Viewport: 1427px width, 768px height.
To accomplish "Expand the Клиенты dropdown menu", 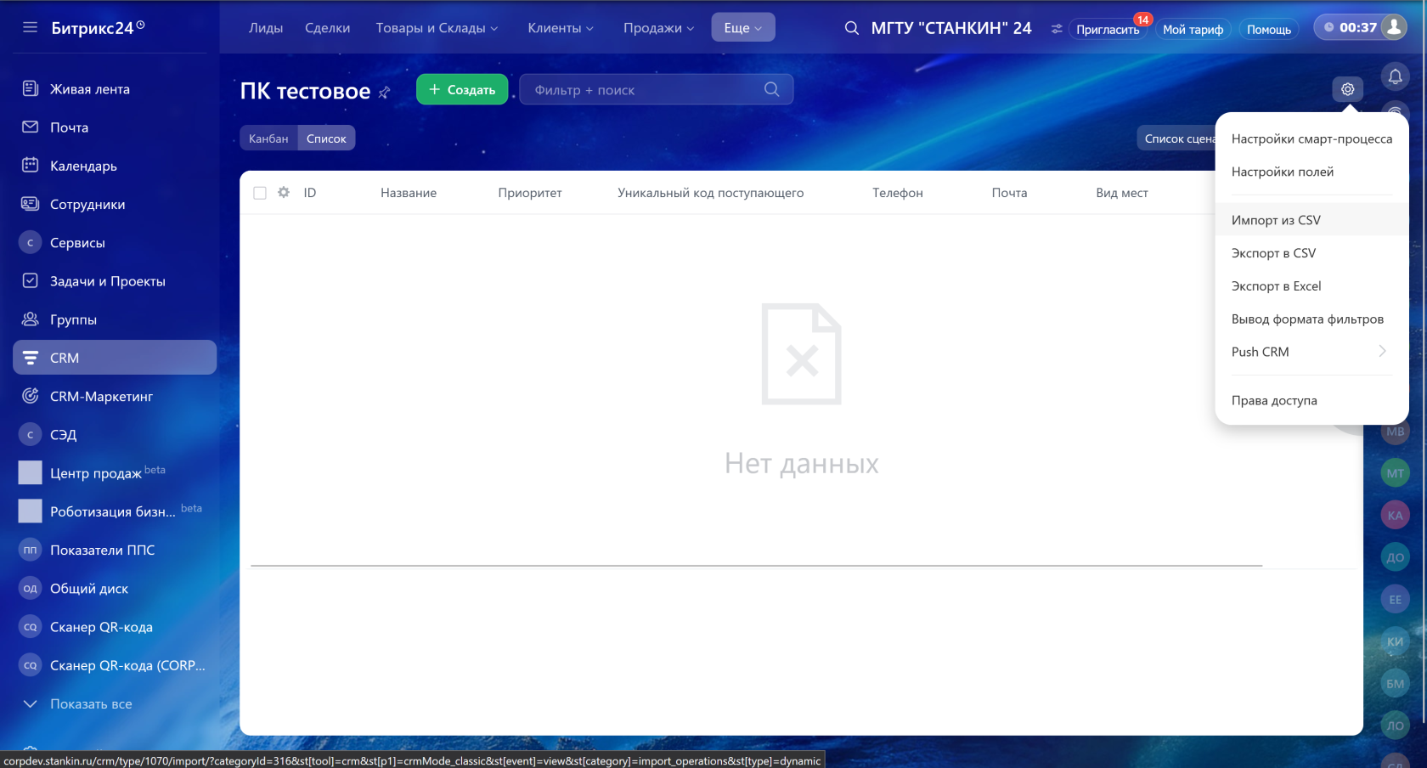I will (x=561, y=28).
